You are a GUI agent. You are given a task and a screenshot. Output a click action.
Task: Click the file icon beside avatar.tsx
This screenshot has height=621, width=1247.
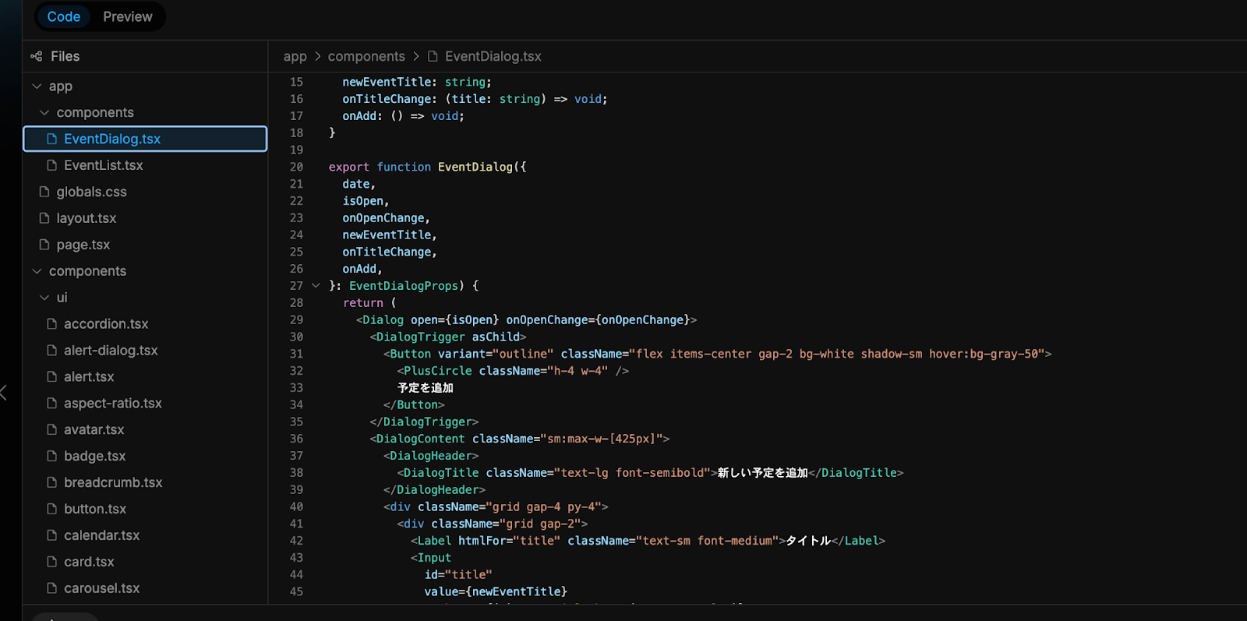coord(52,430)
